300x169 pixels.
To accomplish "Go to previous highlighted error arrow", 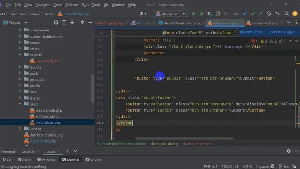I will click(290, 41).
